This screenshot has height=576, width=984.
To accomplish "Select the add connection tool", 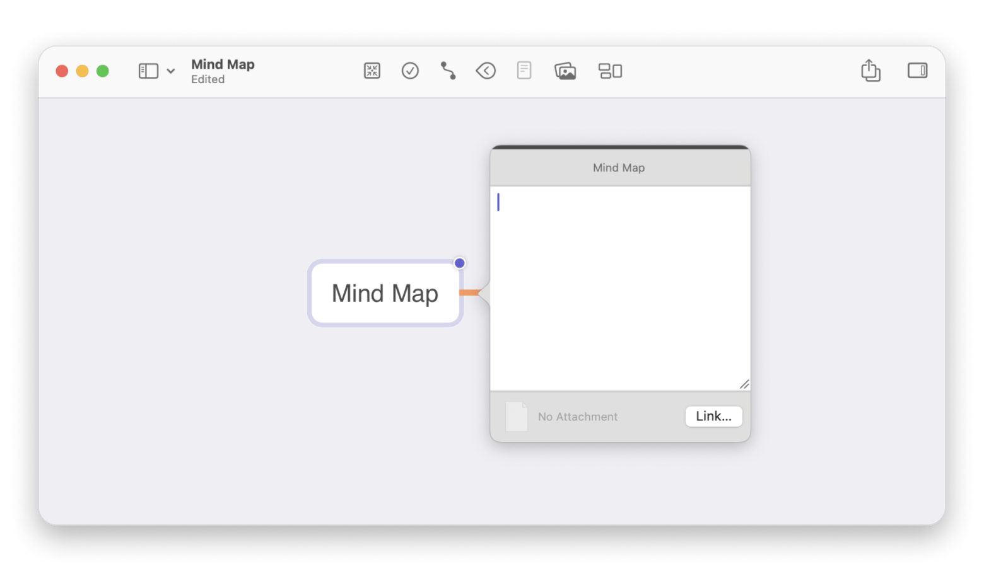I will click(x=448, y=71).
